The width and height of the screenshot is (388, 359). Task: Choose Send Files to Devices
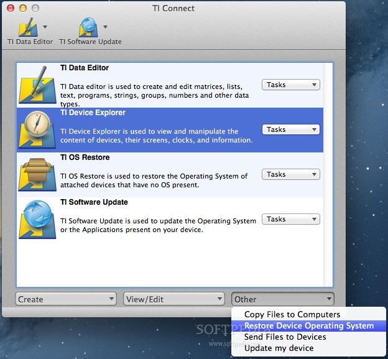[309, 337]
